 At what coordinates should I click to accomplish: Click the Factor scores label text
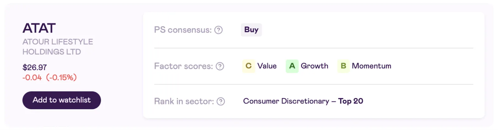[x=183, y=66]
